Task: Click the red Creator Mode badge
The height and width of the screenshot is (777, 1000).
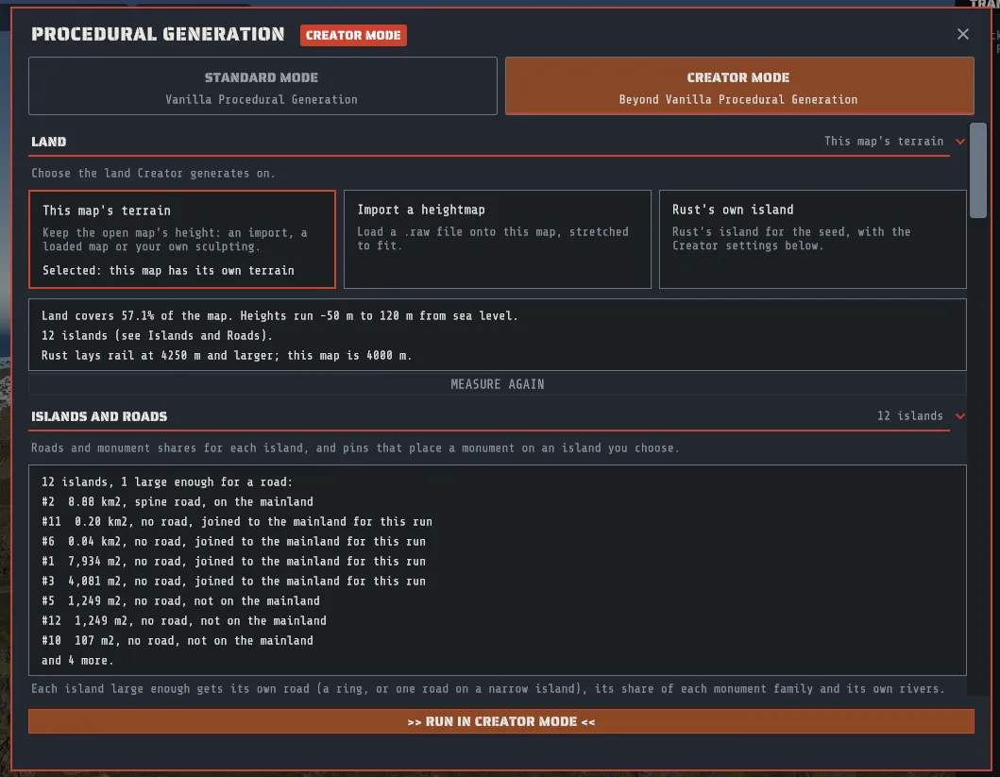Action: tap(353, 35)
